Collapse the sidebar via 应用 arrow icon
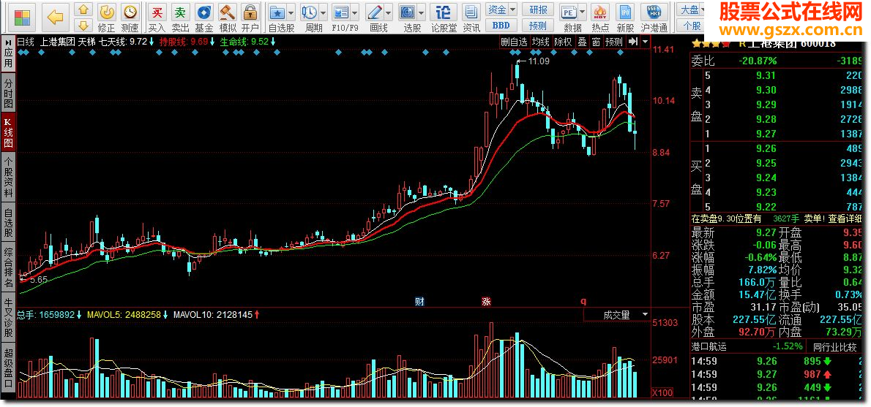Screen dimensions: 871x407 (x=8, y=42)
